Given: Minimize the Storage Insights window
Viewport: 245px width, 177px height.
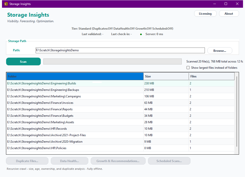Looking at the screenshot, I should (215, 4).
